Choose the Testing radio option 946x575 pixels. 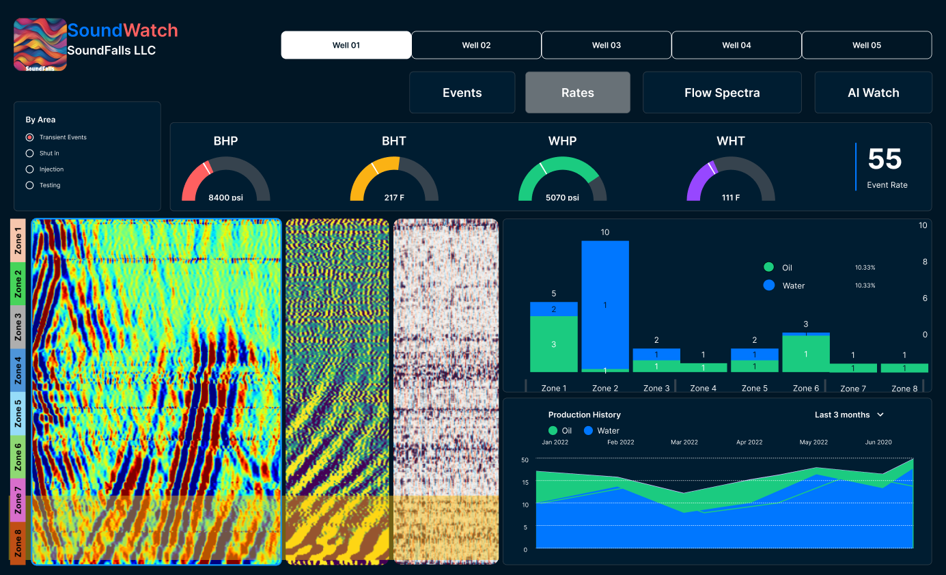29,185
